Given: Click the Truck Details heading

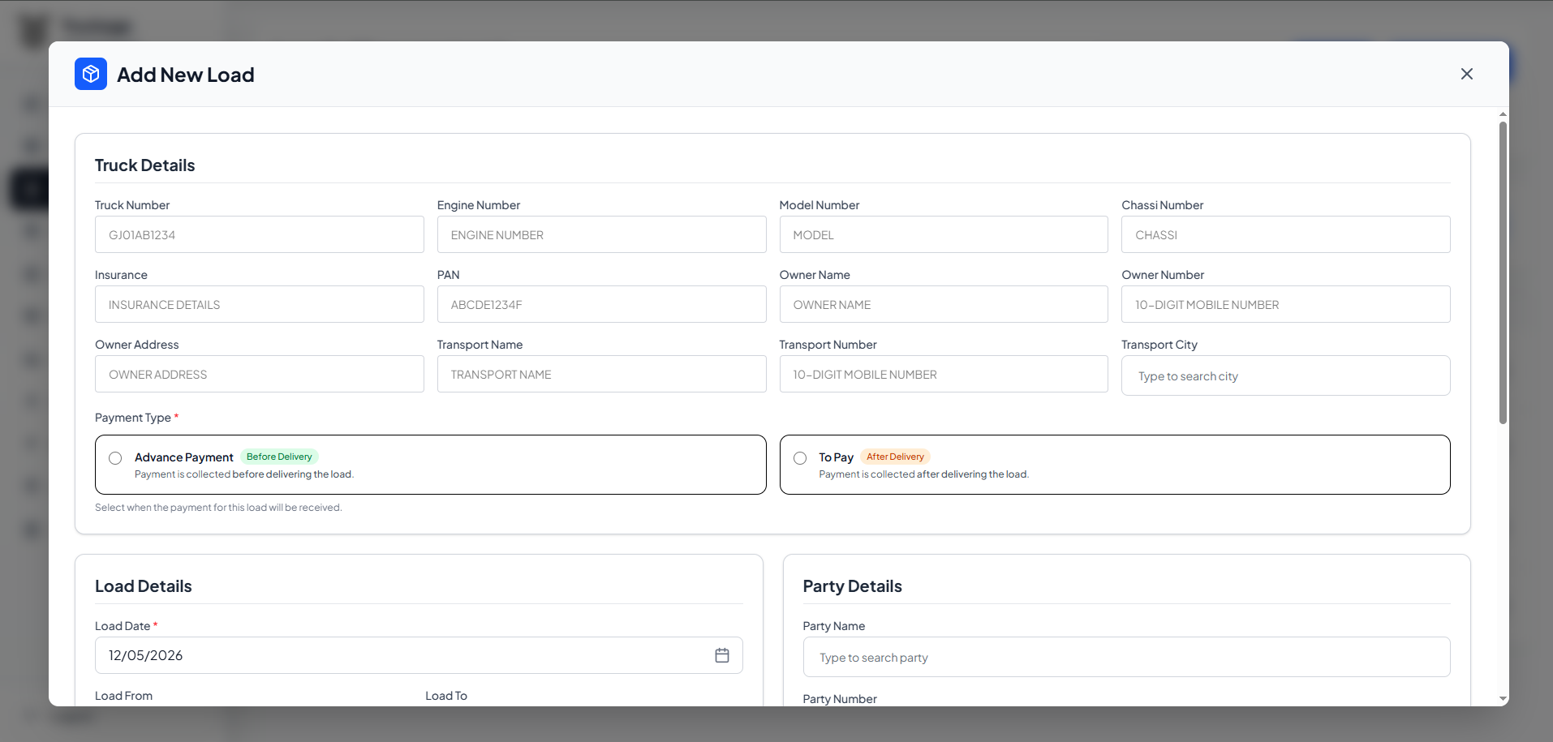Looking at the screenshot, I should click(x=145, y=165).
